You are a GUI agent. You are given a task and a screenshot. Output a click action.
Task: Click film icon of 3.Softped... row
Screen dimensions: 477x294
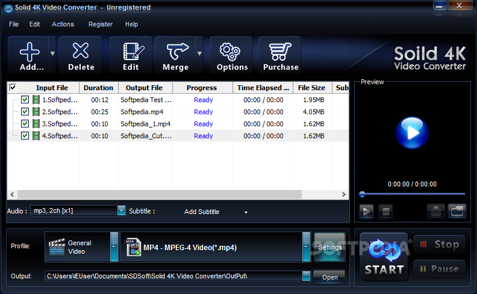point(36,124)
